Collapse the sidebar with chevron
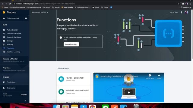This screenshot has height=108, width=193. click(25, 101)
